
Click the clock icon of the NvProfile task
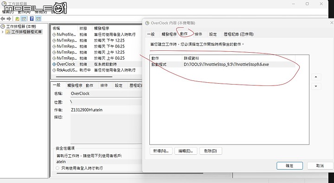point(54,34)
